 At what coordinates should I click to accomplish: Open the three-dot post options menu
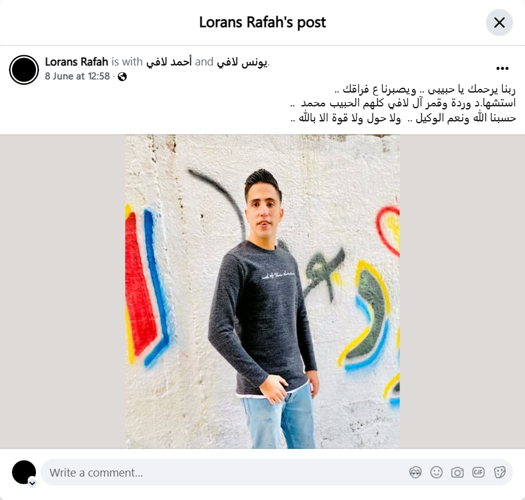(502, 69)
